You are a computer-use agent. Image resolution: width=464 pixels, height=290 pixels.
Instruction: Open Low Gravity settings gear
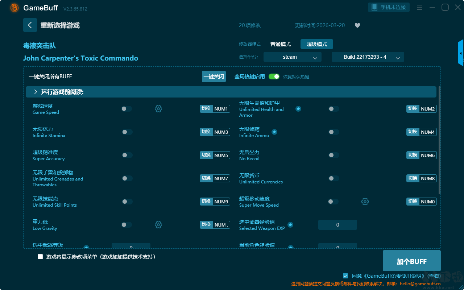coord(158,225)
